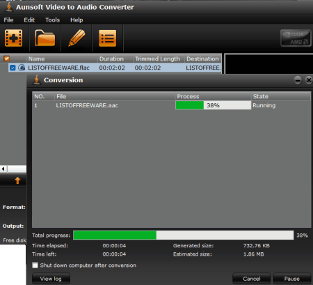
Task: Click the Add Video film-strip icon
Action: tap(14, 38)
